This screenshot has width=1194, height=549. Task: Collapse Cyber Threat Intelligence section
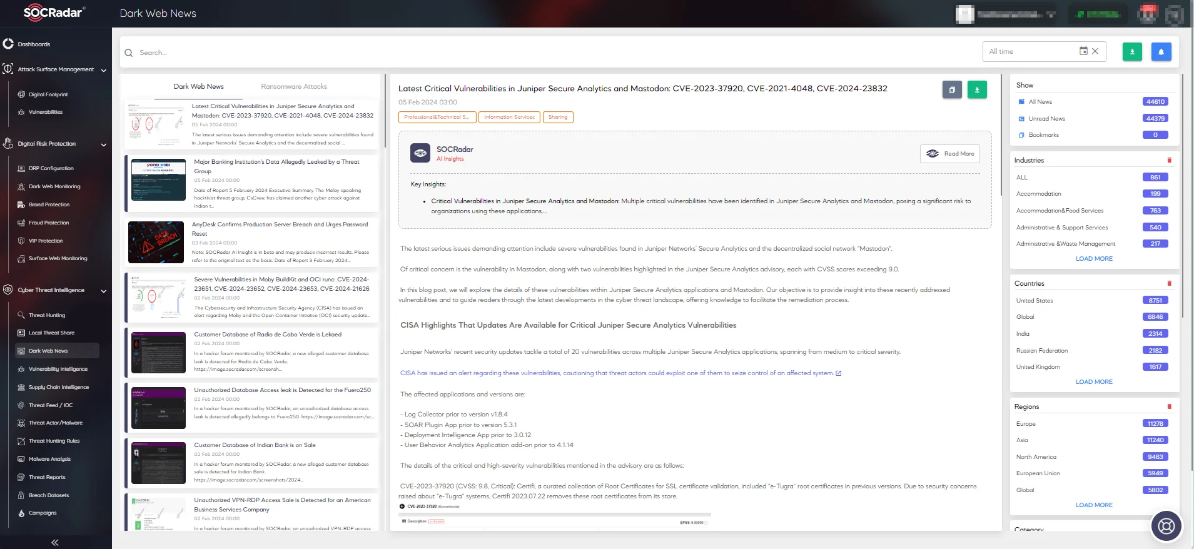pyautogui.click(x=104, y=291)
